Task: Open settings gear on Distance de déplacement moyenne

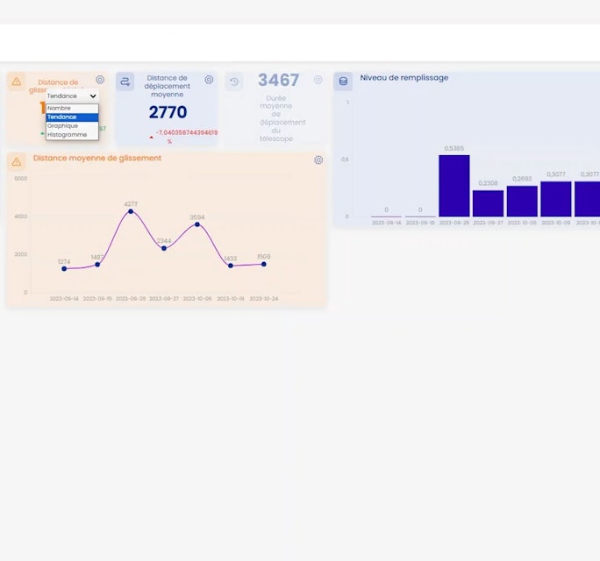Action: pos(209,80)
